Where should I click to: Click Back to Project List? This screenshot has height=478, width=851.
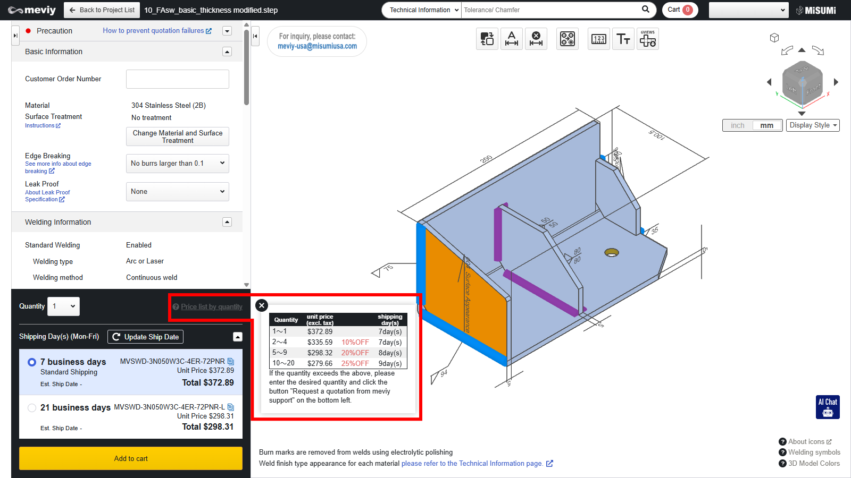(x=102, y=10)
